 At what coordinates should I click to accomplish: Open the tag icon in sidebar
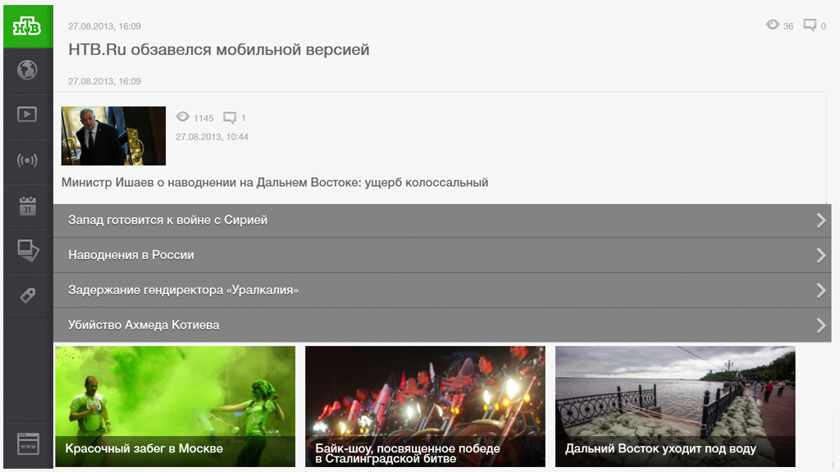tap(27, 295)
